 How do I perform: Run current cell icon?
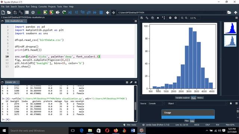[45, 12]
